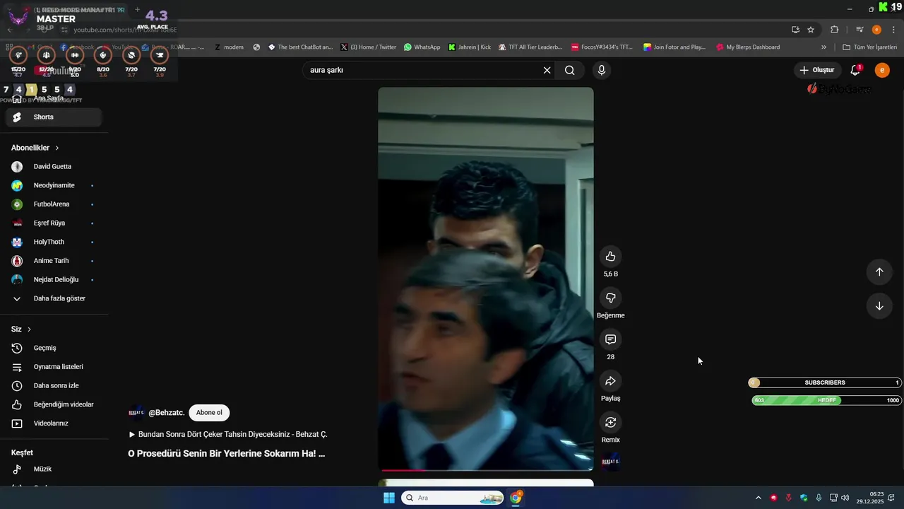Viewport: 904px width, 509px height.
Task: Open the Chrome extensions puzzle icon
Action: (x=835, y=30)
